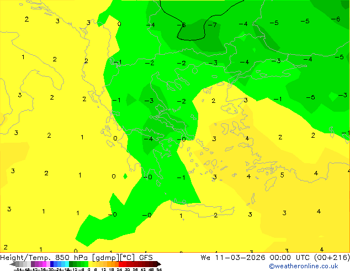Click the dark blue segment of the color legend
350x271 pixels.
[x=52, y=264]
